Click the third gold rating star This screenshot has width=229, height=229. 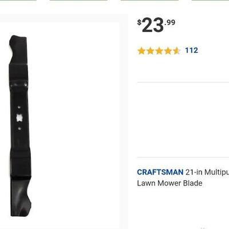point(159,51)
